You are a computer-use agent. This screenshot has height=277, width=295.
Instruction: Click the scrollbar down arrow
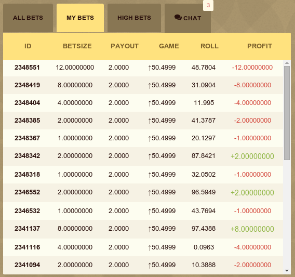[287, 271]
